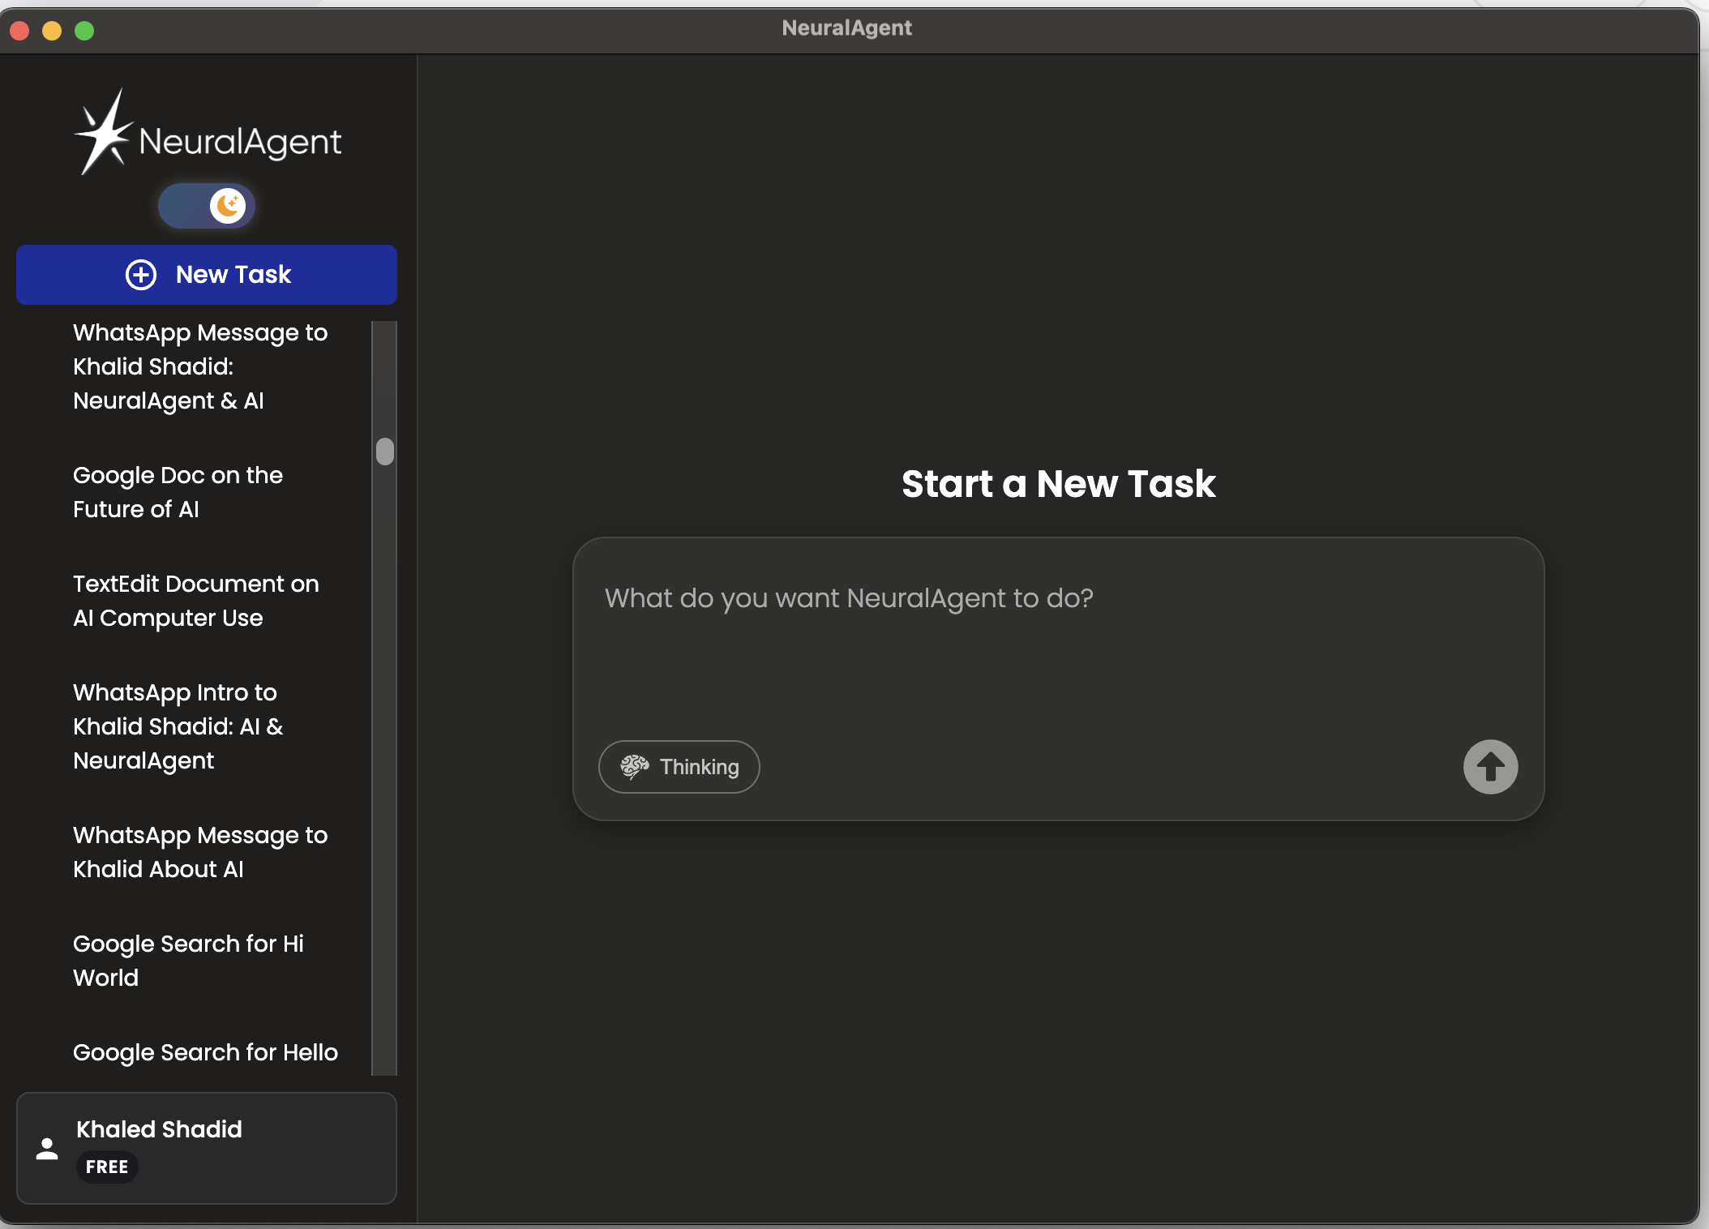The height and width of the screenshot is (1229, 1709).
Task: Open Google Search for Hello task
Action: tap(205, 1052)
